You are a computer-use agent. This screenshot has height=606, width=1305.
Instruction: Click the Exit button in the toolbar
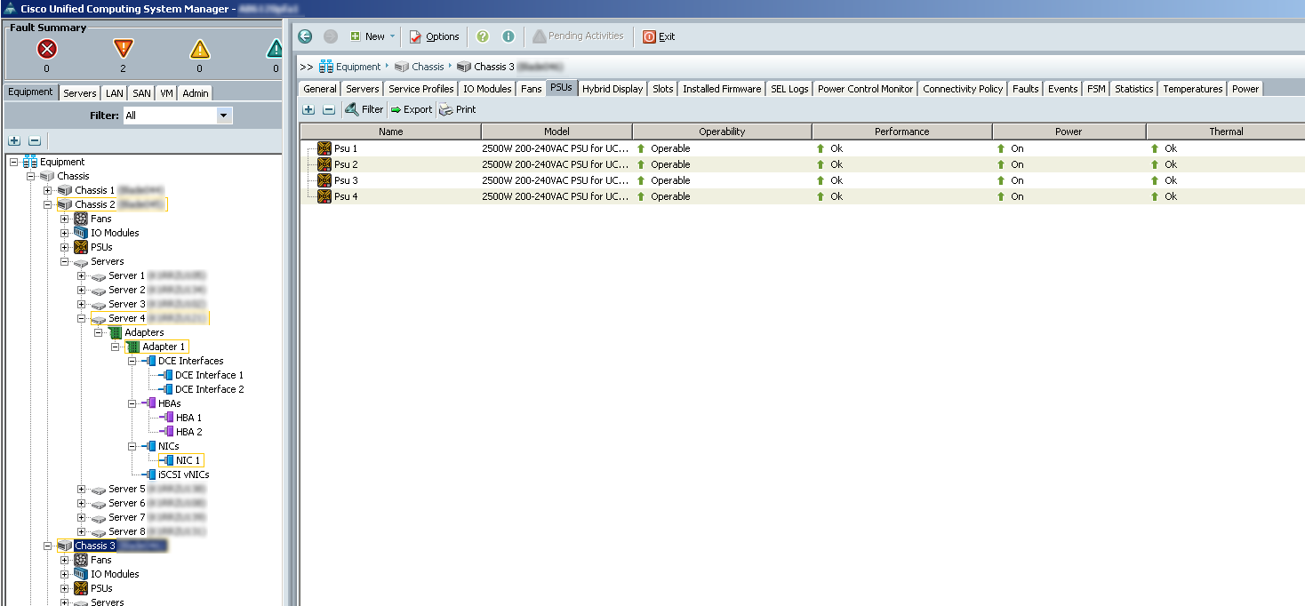659,36
